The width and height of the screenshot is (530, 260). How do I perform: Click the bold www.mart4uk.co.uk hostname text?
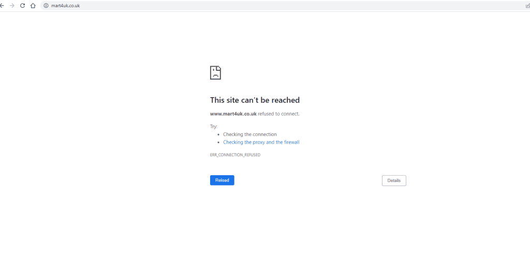point(233,114)
